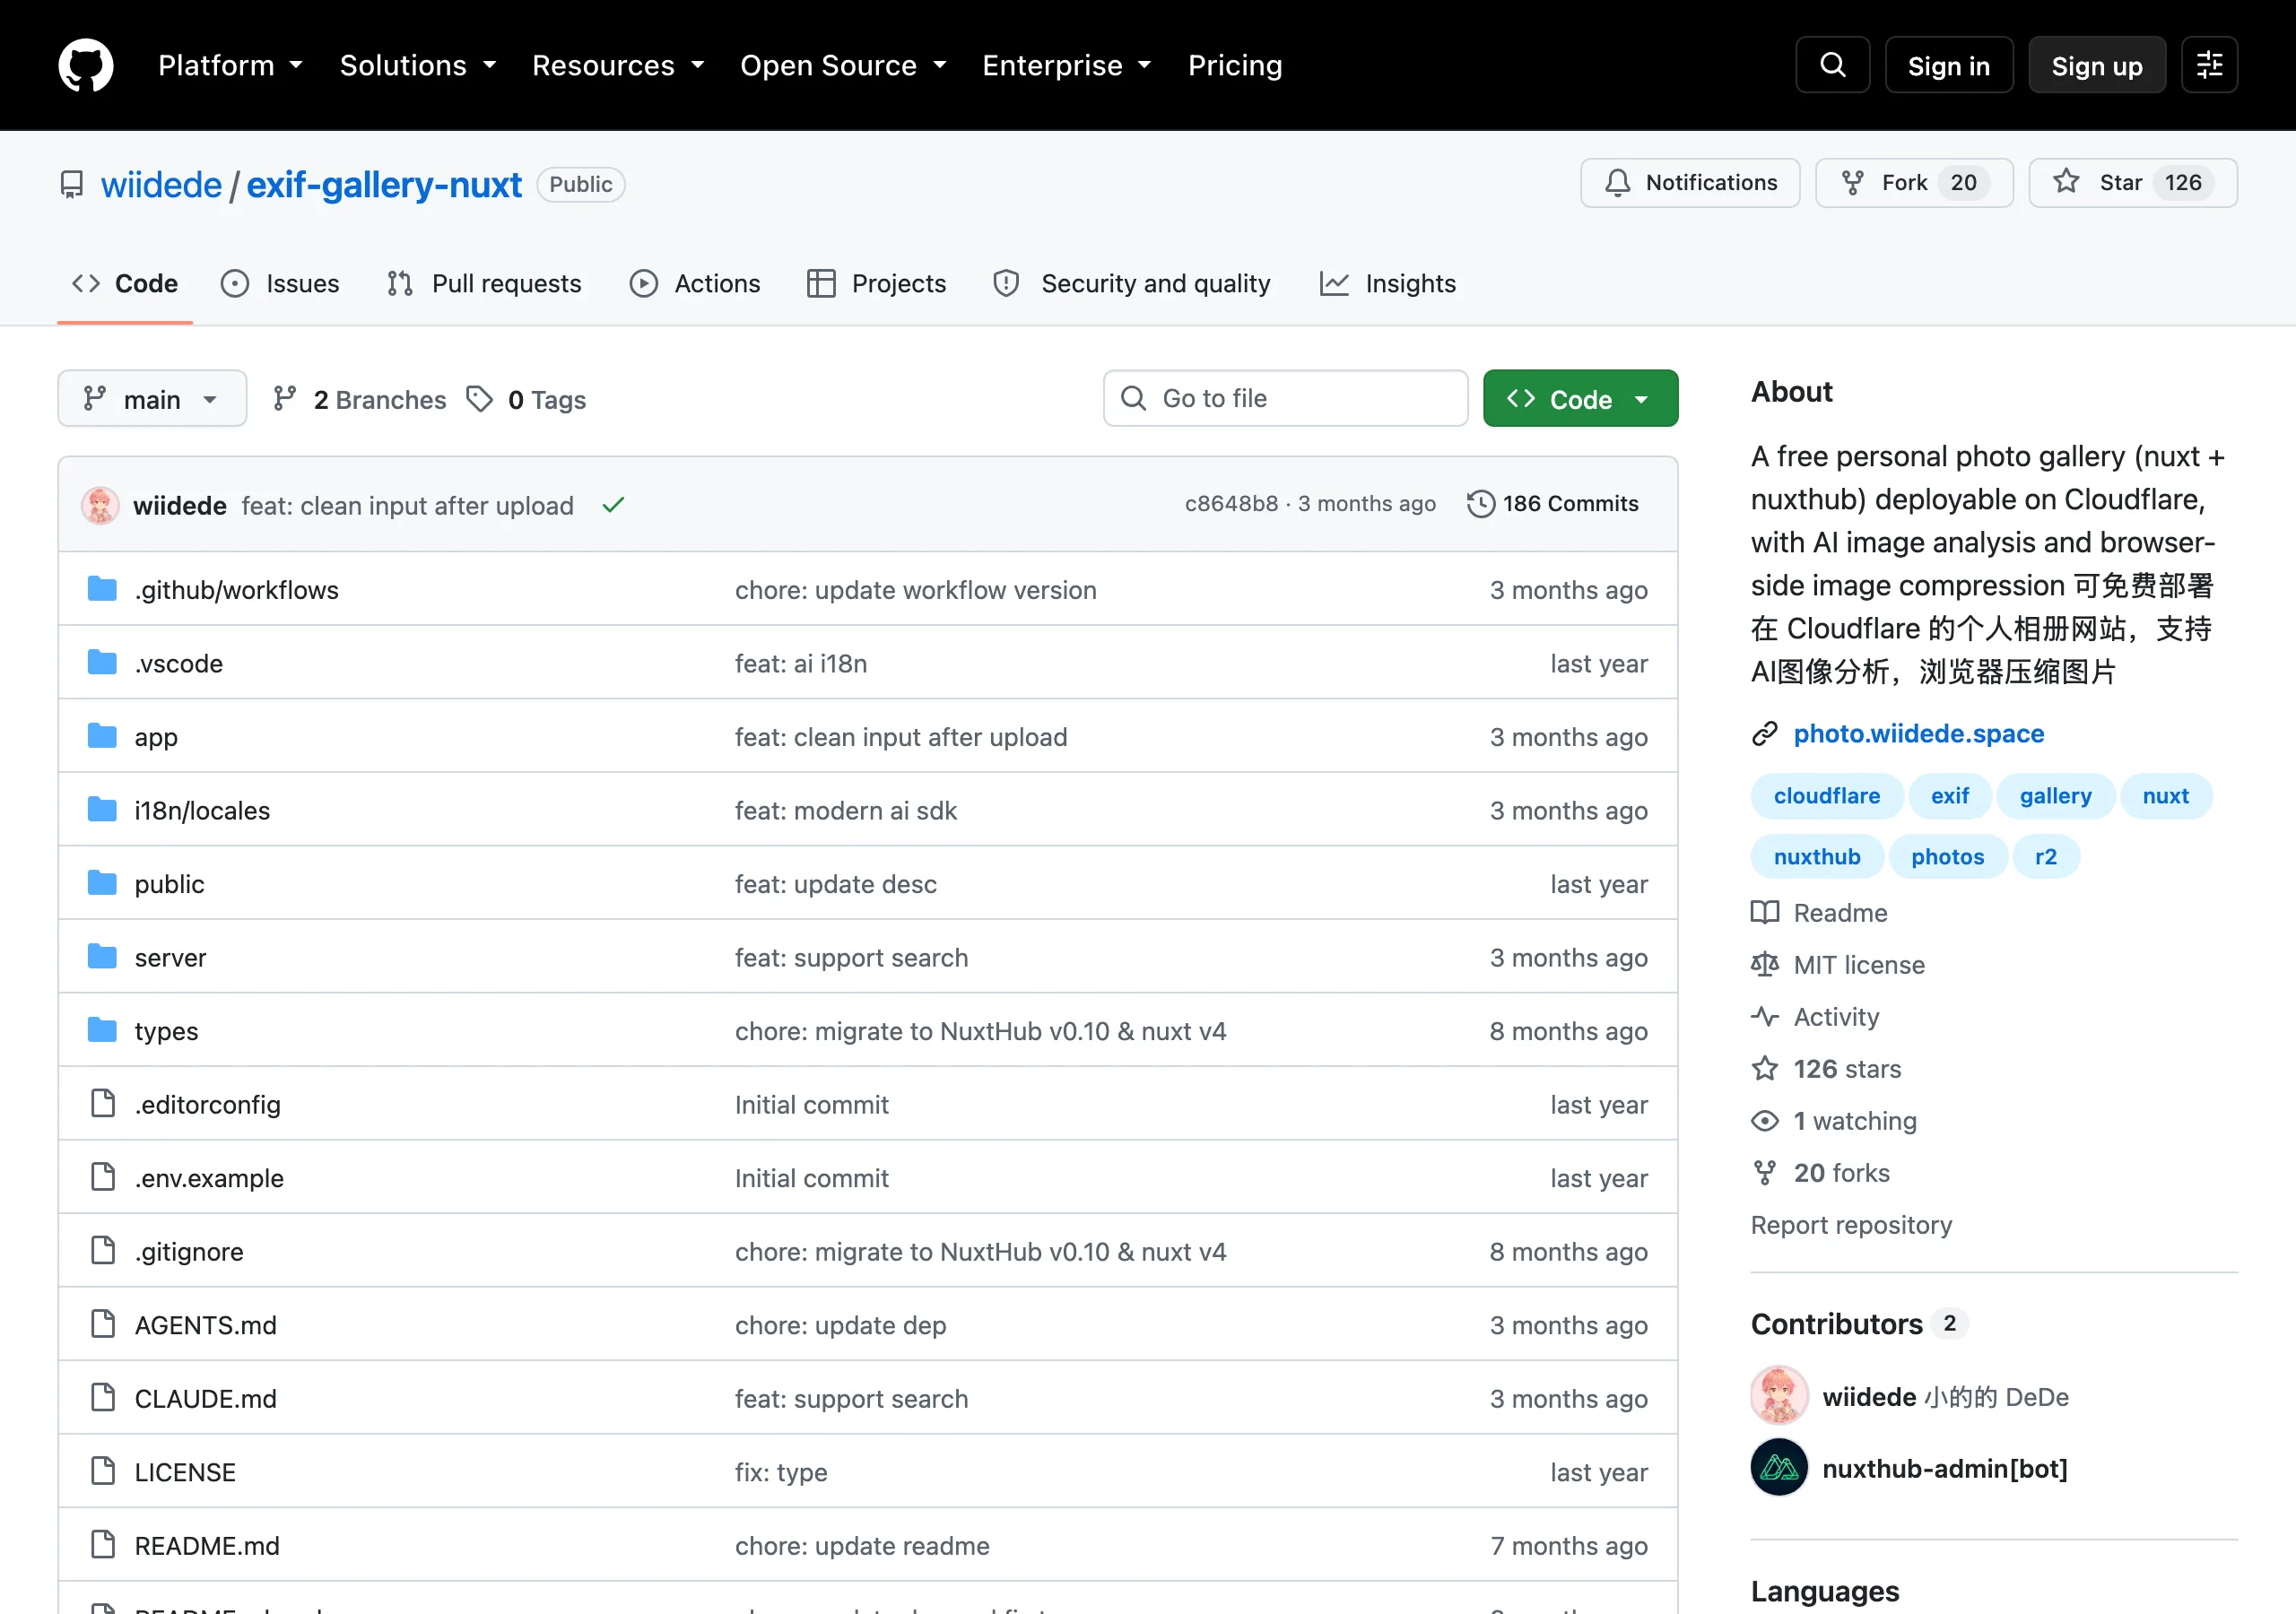The image size is (2296, 1614).
Task: Click the folder icon beside i18n/locales
Action: pyautogui.click(x=102, y=809)
